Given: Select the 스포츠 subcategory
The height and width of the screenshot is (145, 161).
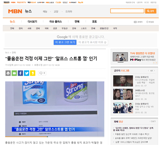Looking at the screenshot, I should pyautogui.click(x=84, y=29).
